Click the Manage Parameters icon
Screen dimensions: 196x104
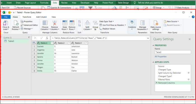143,23
